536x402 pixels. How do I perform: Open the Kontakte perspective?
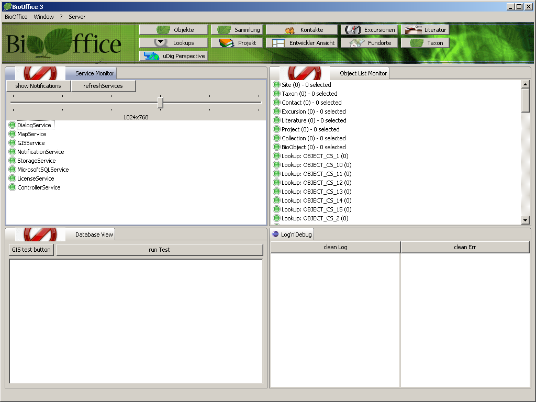pyautogui.click(x=302, y=30)
